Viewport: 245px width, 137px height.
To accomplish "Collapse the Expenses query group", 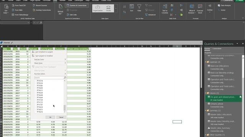I will [x=206, y=62].
